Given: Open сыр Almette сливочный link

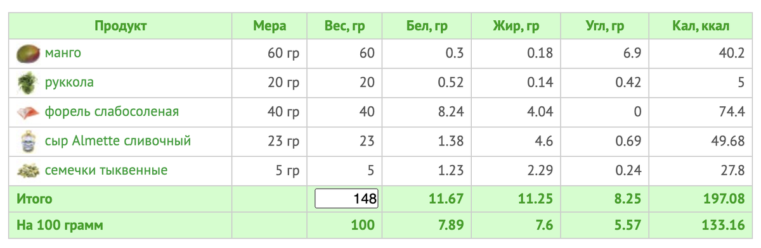Looking at the screenshot, I should pyautogui.click(x=118, y=141).
